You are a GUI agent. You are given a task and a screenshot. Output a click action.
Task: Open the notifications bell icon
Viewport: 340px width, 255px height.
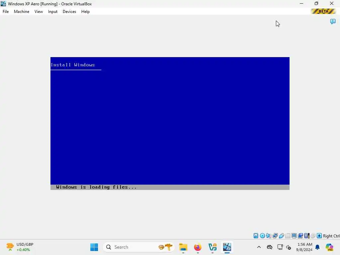point(317,247)
